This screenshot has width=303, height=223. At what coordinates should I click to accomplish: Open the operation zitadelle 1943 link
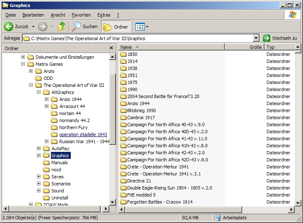(83, 134)
